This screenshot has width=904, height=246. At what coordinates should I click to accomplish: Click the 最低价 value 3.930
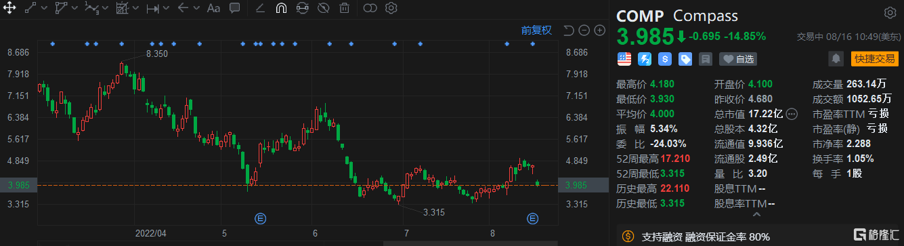663,100
